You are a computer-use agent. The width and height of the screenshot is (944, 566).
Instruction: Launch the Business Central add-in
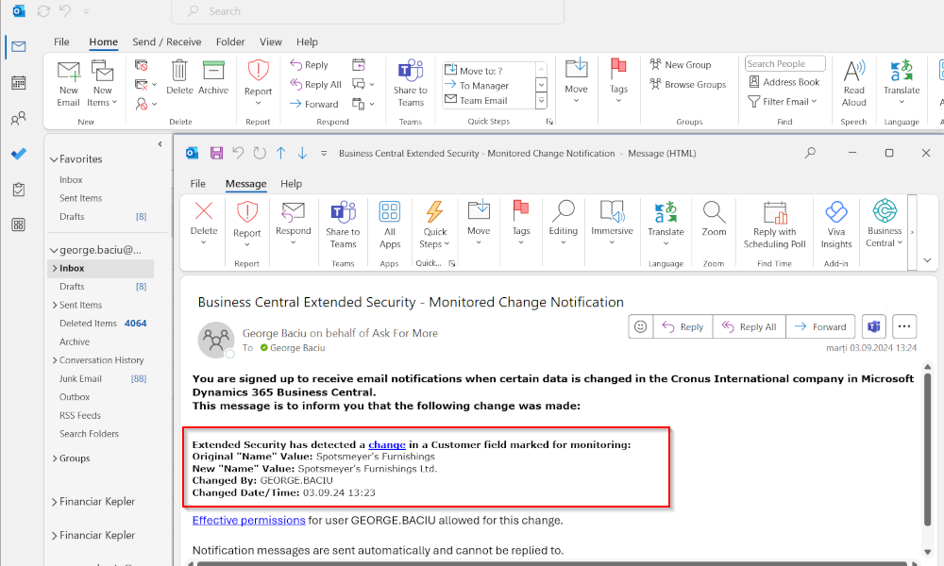(884, 226)
